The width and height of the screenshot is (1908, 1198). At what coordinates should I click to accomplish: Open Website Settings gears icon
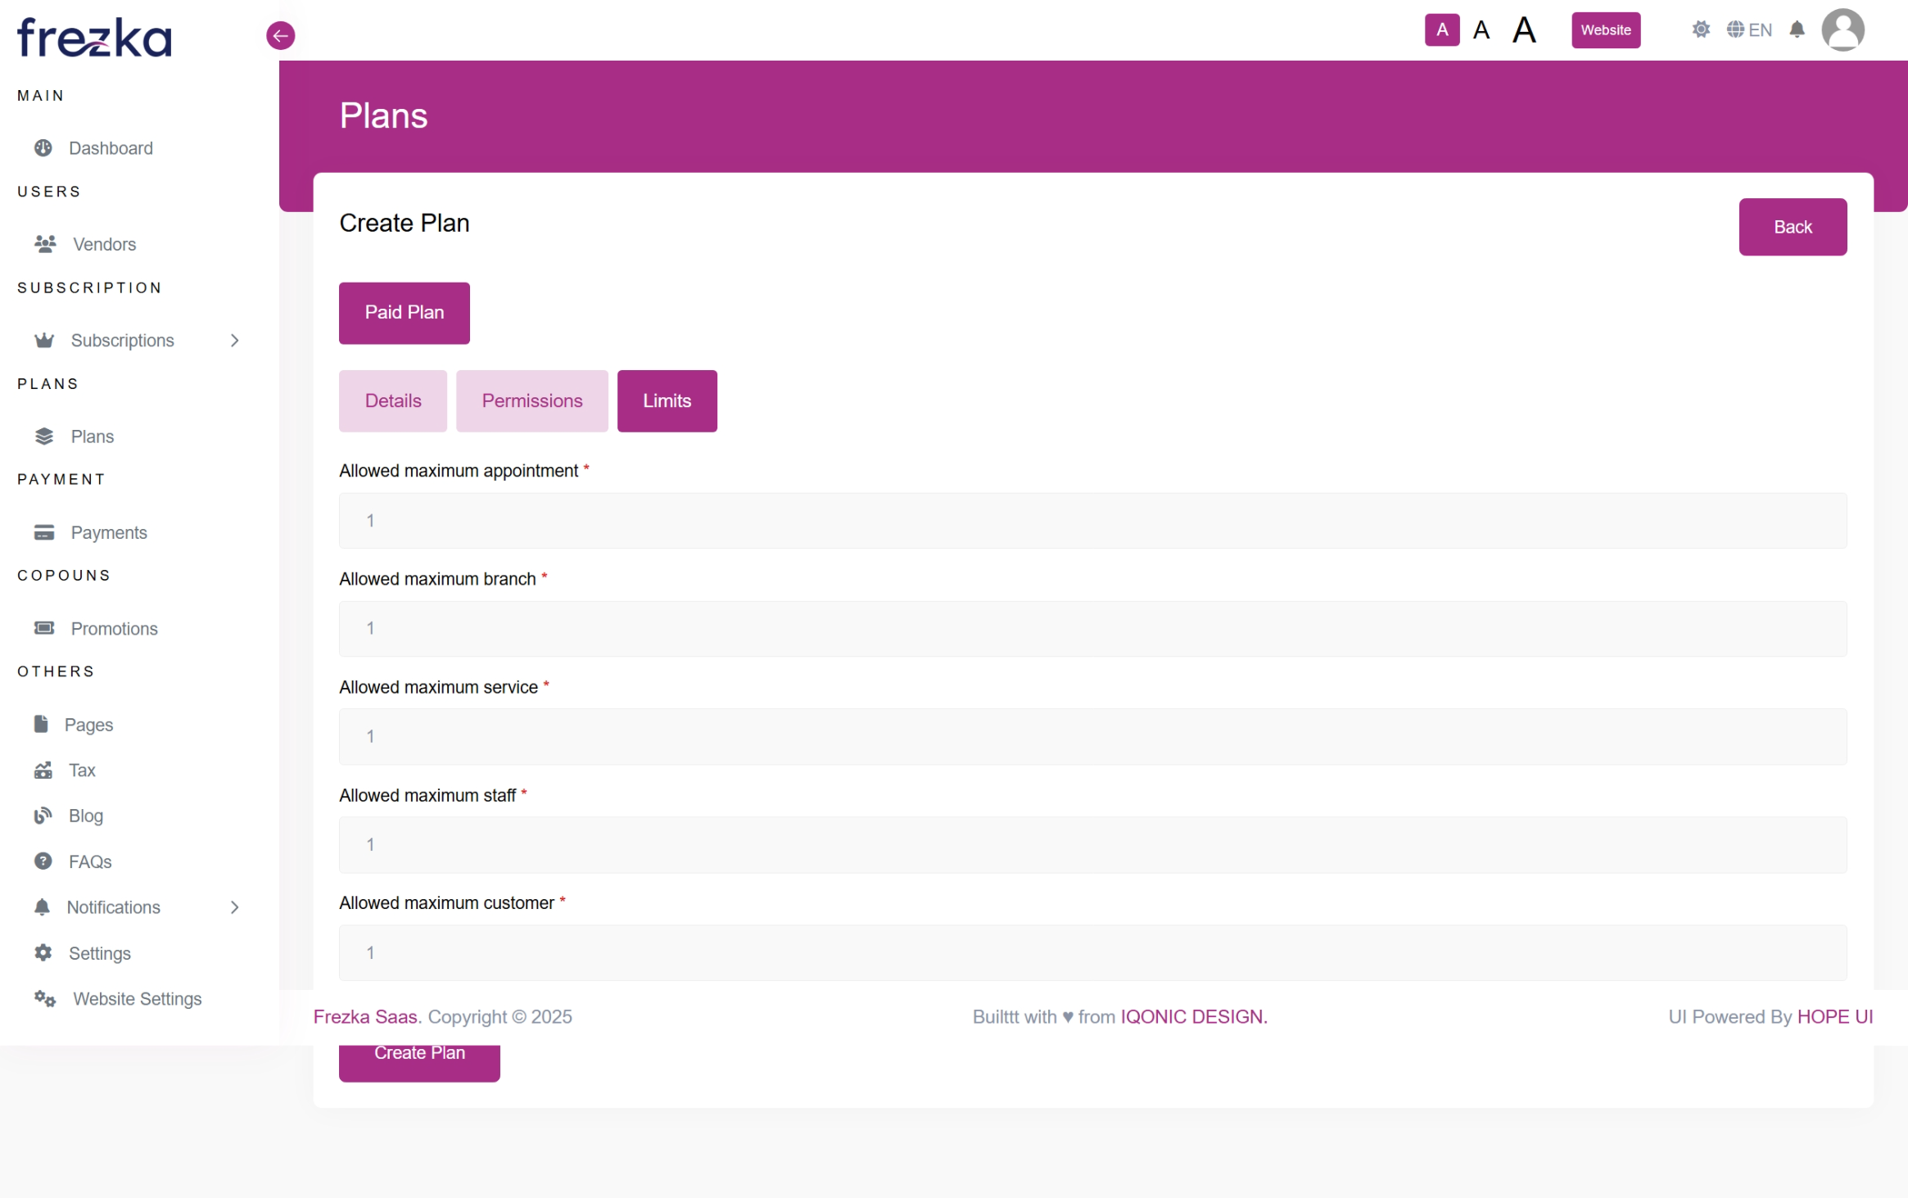[x=45, y=999]
